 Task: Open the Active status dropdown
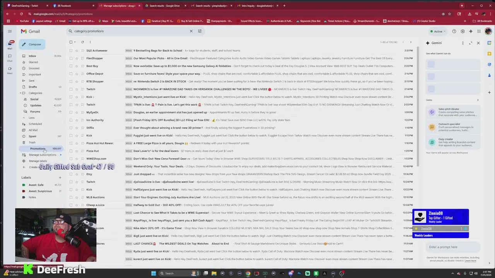tap(438, 31)
